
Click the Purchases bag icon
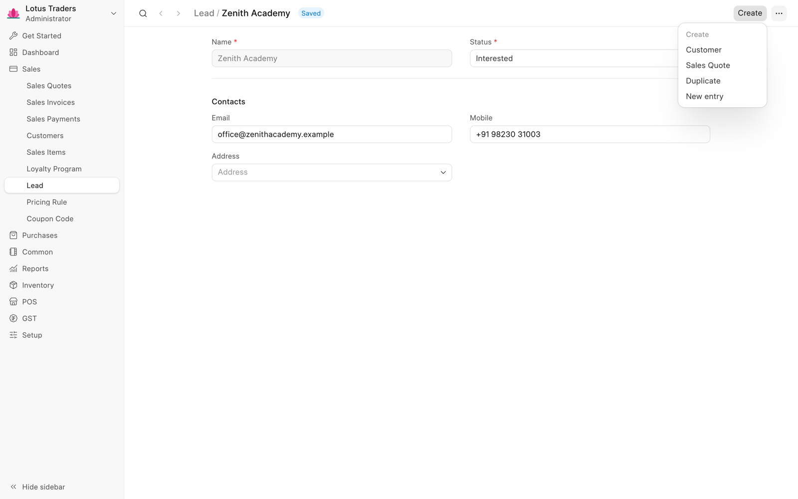pyautogui.click(x=13, y=236)
